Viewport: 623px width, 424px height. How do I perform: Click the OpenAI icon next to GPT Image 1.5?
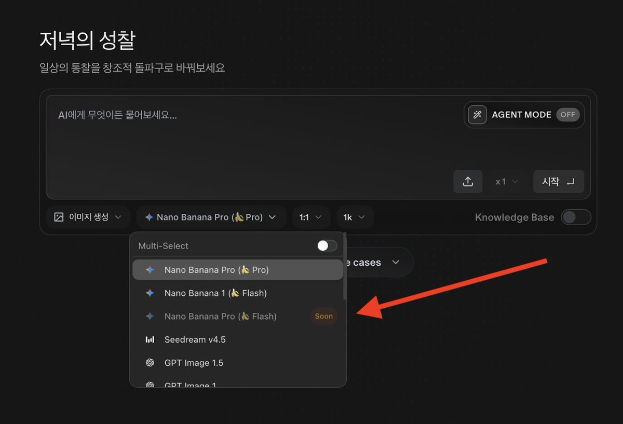[x=150, y=363]
